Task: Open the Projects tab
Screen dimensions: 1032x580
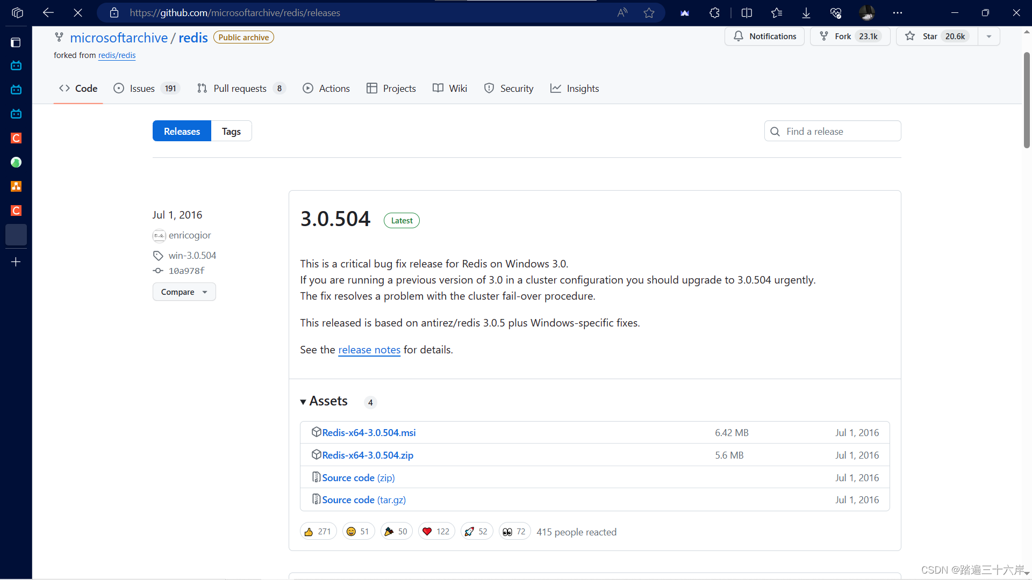Action: 391,88
